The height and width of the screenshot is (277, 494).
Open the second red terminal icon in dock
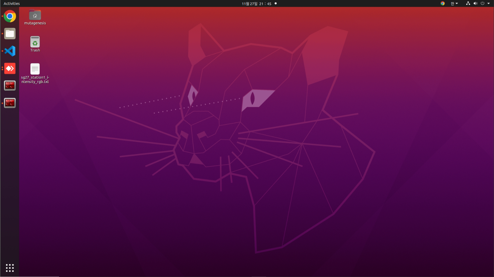(x=10, y=103)
